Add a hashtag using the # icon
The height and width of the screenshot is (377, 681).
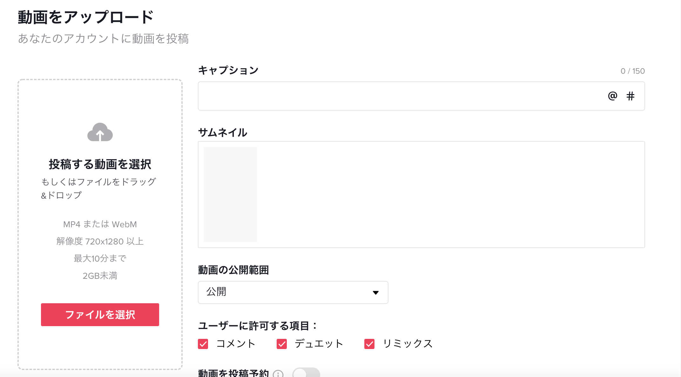click(630, 96)
